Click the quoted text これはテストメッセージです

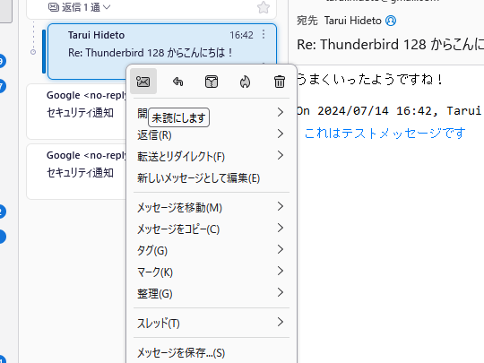click(x=385, y=134)
